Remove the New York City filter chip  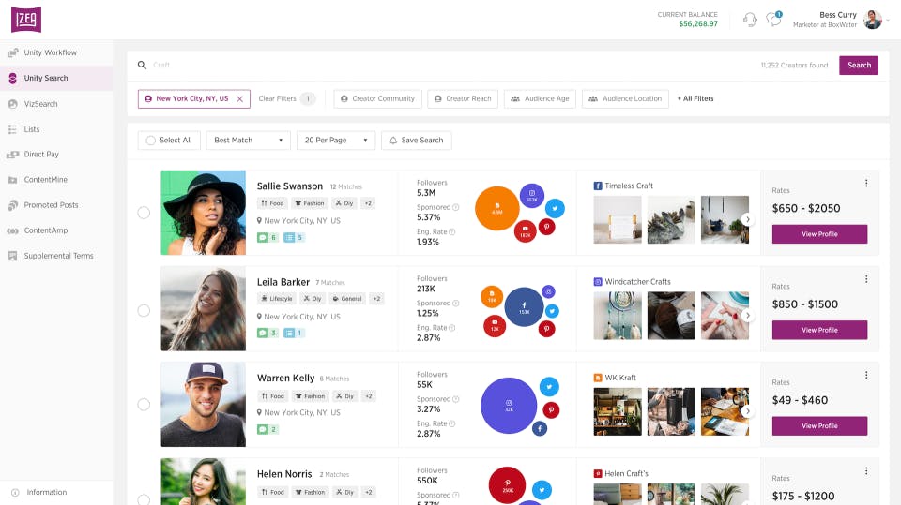click(x=239, y=98)
